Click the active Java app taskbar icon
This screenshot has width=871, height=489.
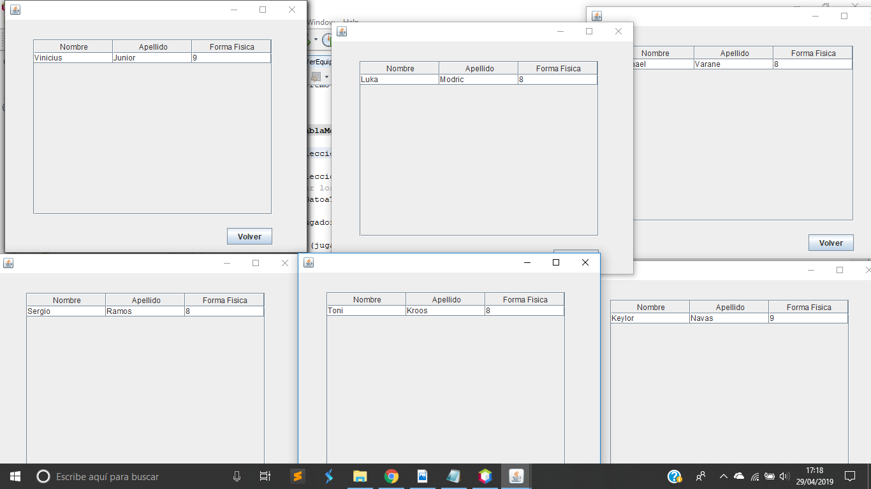click(516, 476)
